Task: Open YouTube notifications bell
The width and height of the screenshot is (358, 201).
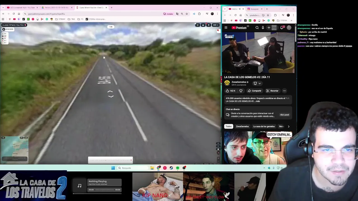Action: pyautogui.click(x=282, y=28)
